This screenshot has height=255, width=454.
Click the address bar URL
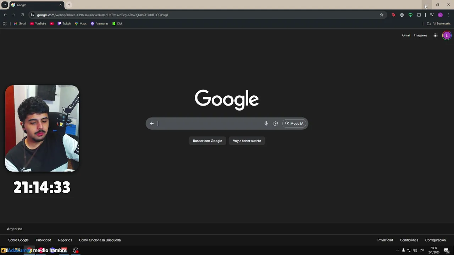[103, 15]
